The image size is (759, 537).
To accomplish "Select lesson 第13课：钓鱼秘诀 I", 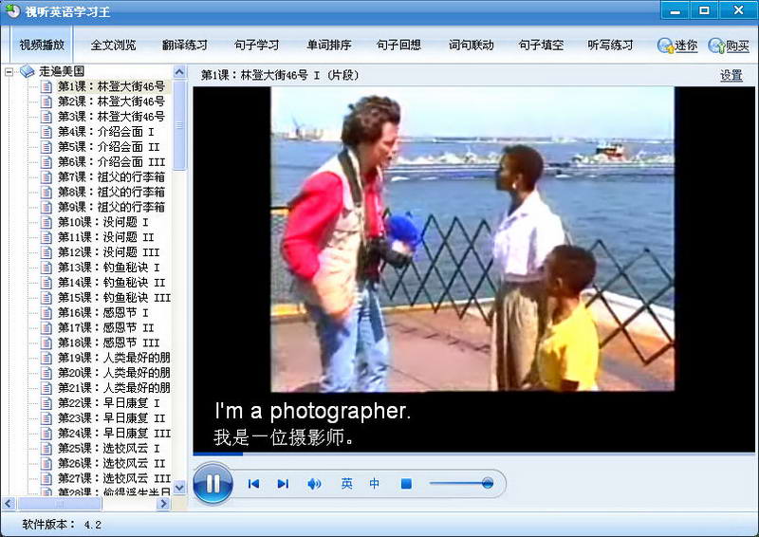I will tap(109, 268).
